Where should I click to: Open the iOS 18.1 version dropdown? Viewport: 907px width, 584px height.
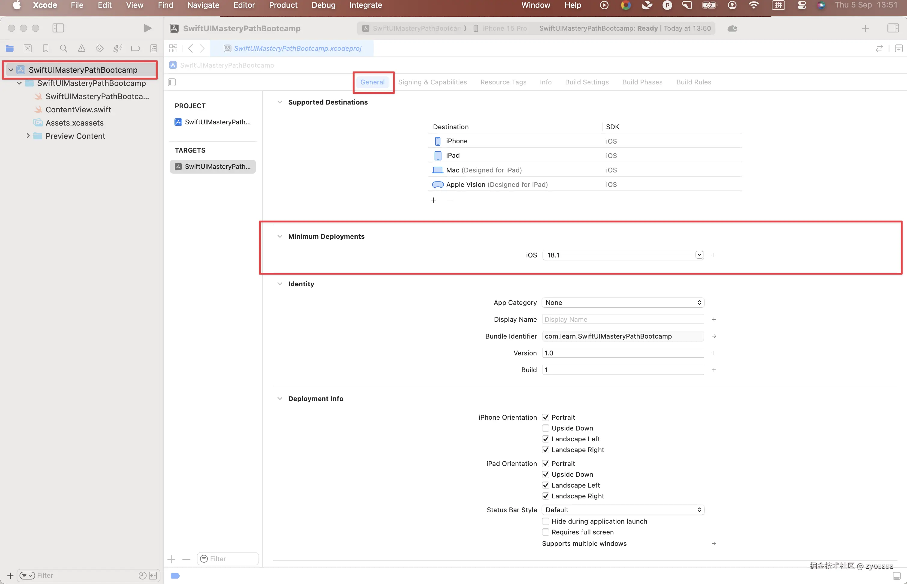(699, 255)
